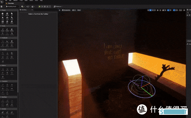Image resolution: width=191 pixels, height=118 pixels.
Task: Click the save level icon
Action: [x=2, y=6]
